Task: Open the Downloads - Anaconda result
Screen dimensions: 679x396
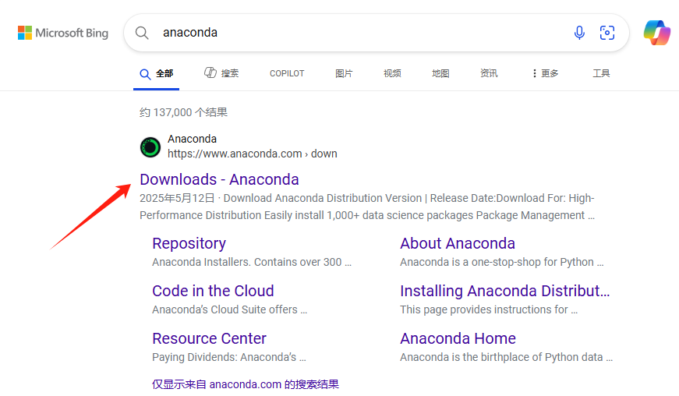Action: coord(219,179)
